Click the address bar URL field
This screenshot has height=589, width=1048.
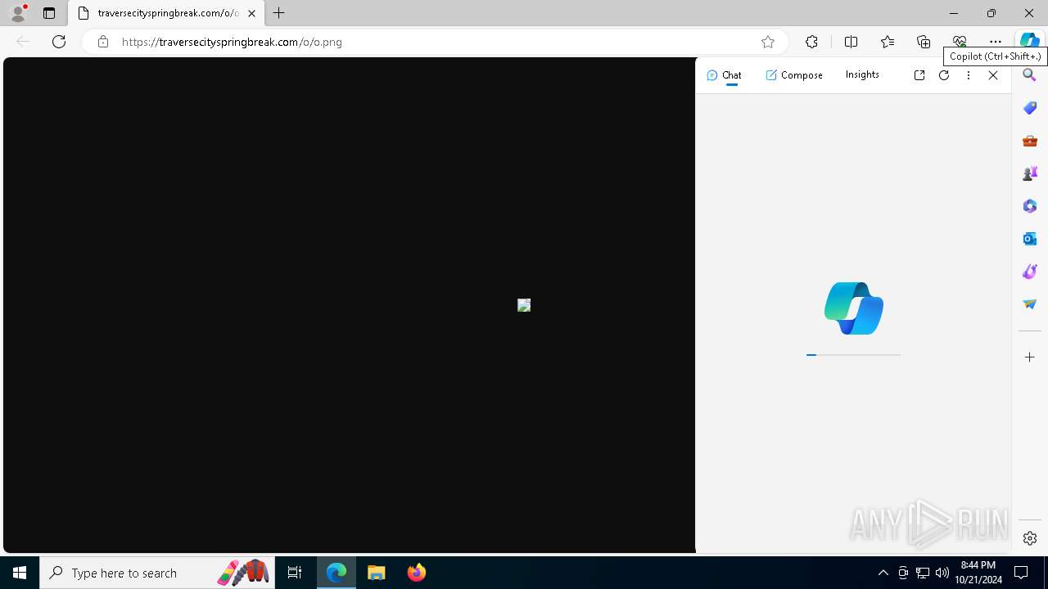pyautogui.click(x=434, y=42)
